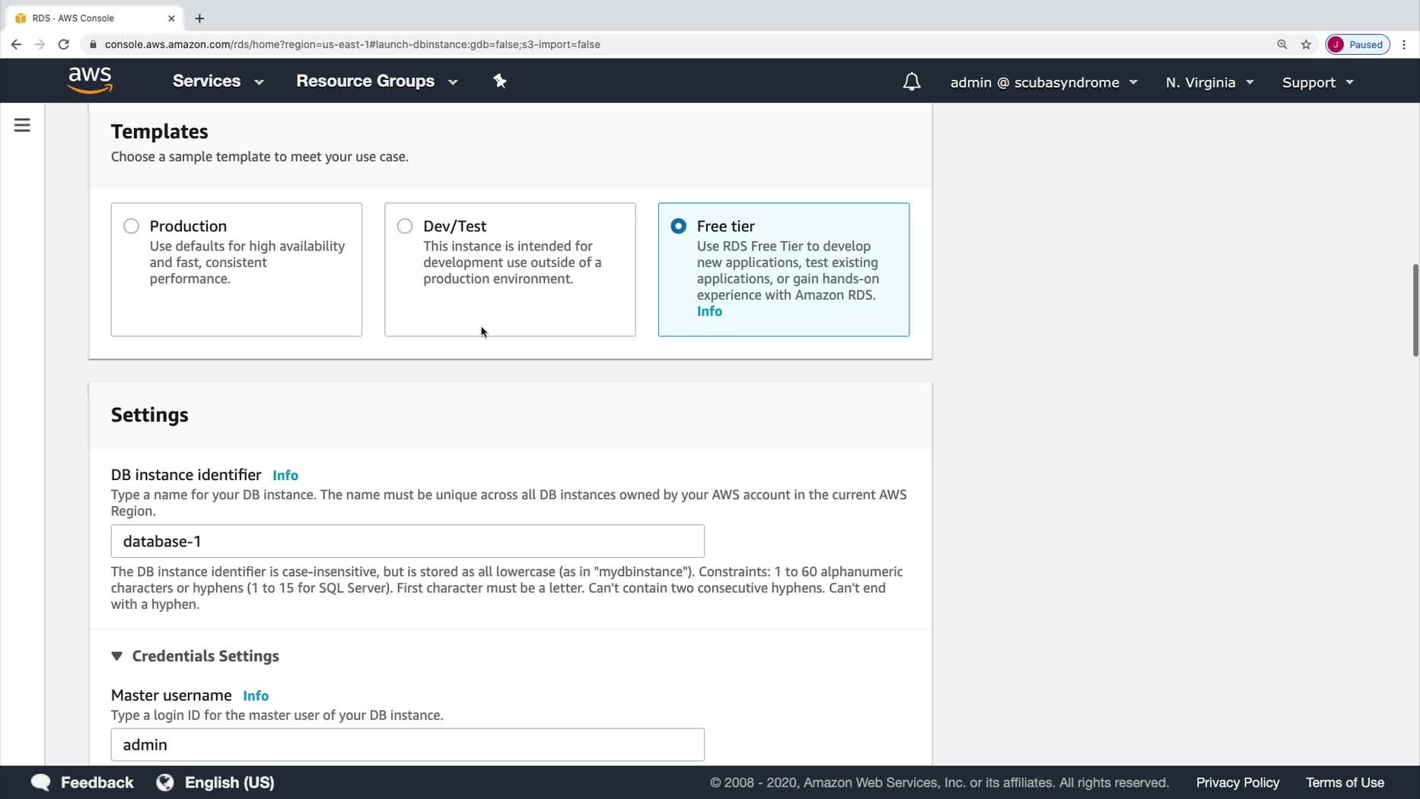Click Info link beside DB instance identifier

[285, 476]
